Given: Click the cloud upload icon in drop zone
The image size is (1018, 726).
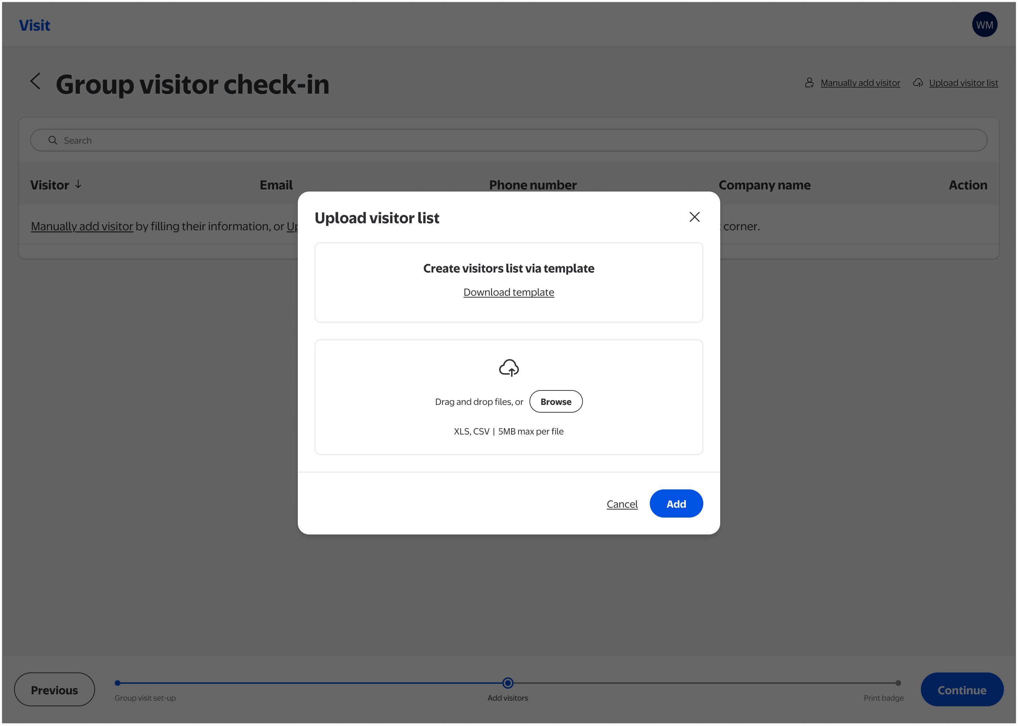Looking at the screenshot, I should coord(509,368).
